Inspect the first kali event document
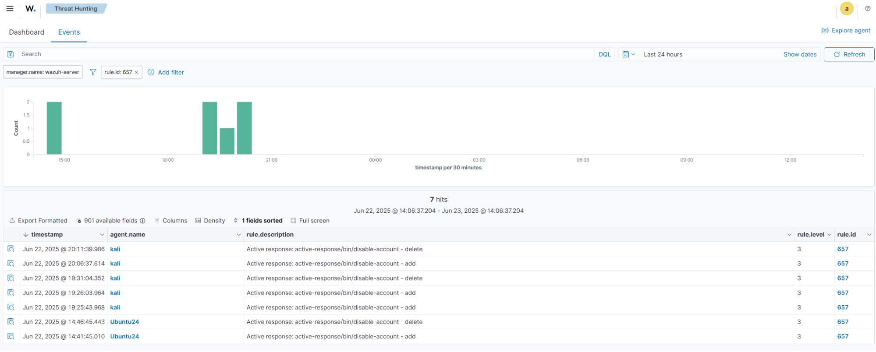This screenshot has height=352, width=876. pos(11,249)
